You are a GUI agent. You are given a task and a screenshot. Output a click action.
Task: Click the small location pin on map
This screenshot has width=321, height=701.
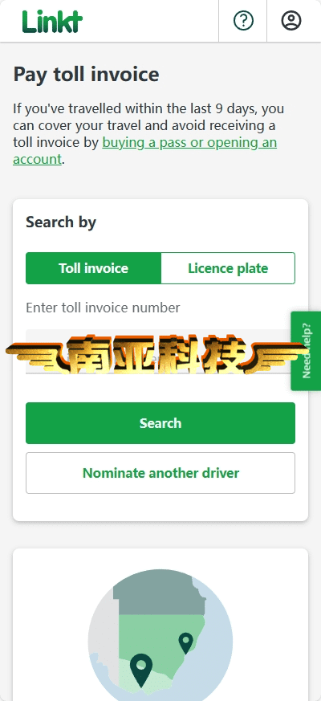coord(185,643)
